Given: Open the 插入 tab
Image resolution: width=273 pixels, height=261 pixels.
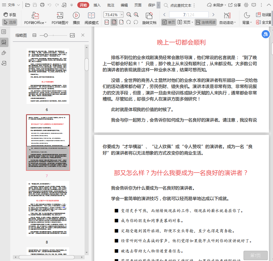Looking at the screenshot, I should 97,5.
